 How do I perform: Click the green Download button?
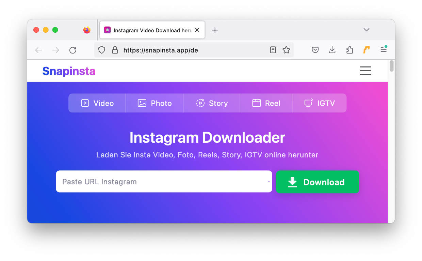click(318, 182)
